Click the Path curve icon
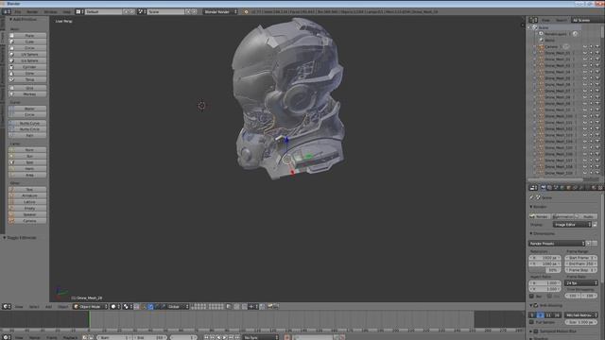Viewport: 605px width, 340px height. (11, 136)
